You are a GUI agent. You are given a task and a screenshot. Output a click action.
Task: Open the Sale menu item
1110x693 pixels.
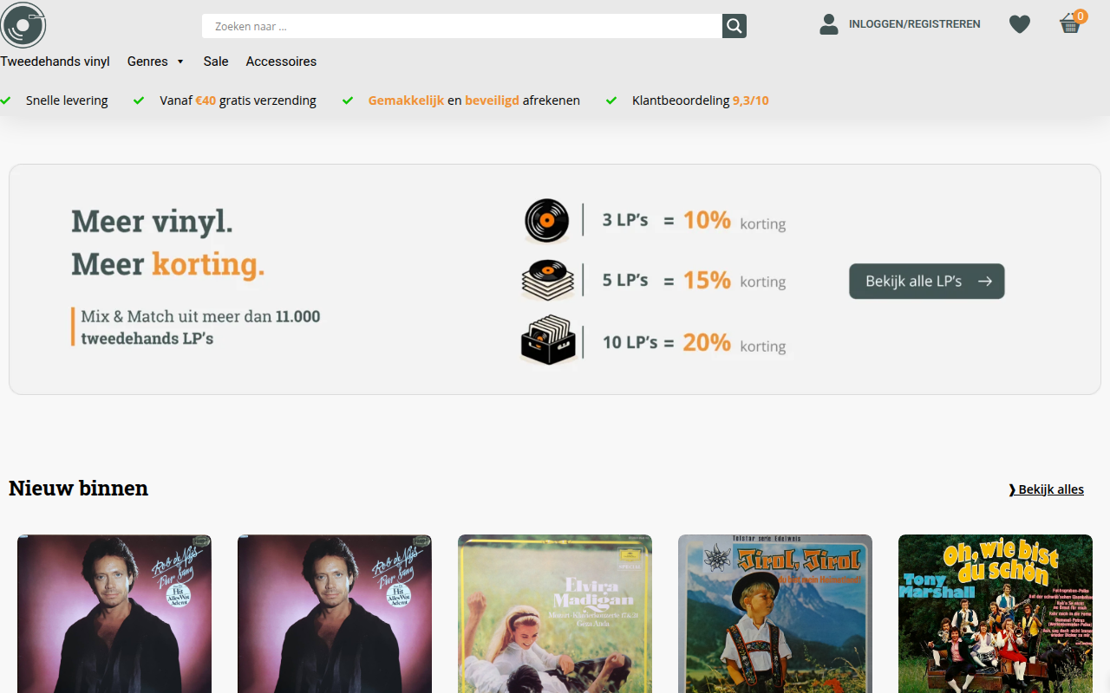216,62
